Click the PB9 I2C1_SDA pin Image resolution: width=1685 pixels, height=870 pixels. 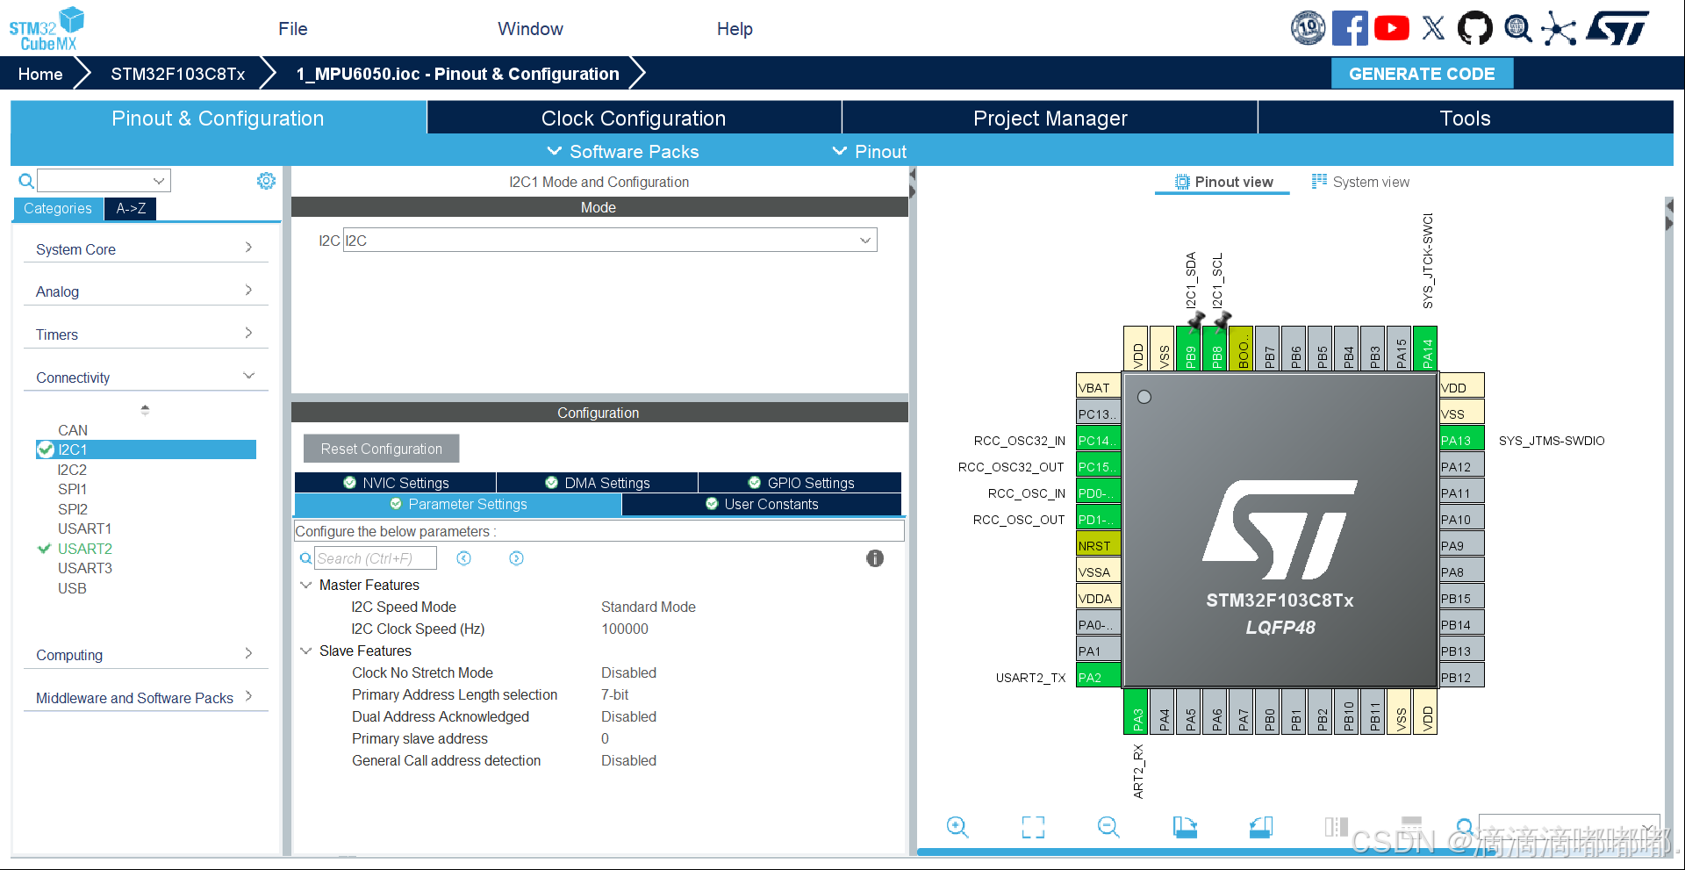1190,349
